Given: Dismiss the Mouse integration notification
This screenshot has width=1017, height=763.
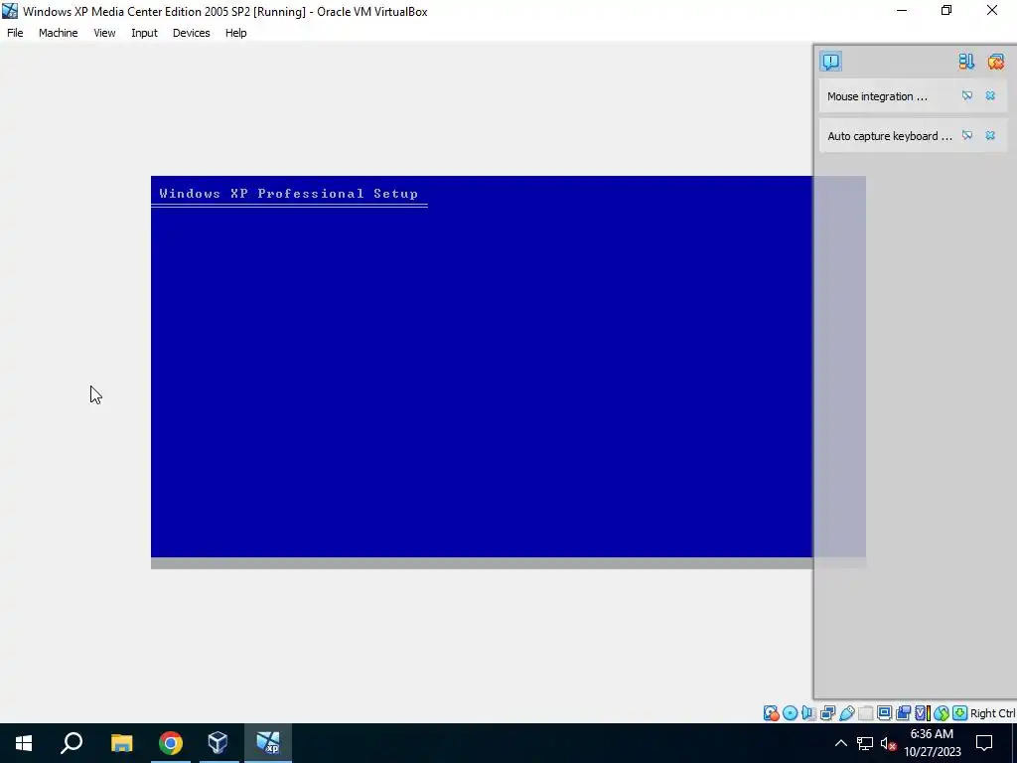Looking at the screenshot, I should click(x=990, y=96).
